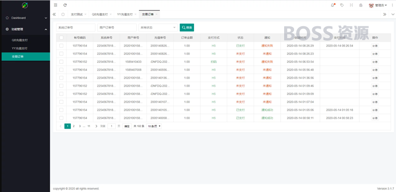Go to next page arrow in pagination
Viewport: 396px width, 192px height.
pyautogui.click(x=96, y=126)
